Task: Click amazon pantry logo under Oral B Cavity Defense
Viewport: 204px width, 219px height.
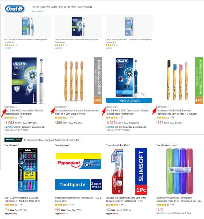Action: (x=11, y=213)
